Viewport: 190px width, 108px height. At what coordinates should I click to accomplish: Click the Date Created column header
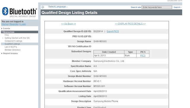pos(109,52)
